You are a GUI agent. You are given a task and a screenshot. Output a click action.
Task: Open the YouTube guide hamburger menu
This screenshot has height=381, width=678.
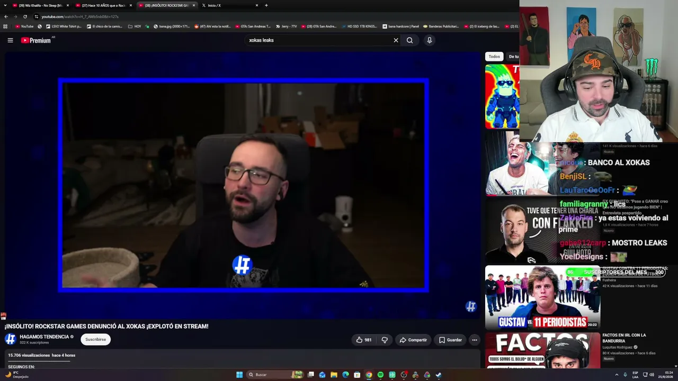point(10,40)
